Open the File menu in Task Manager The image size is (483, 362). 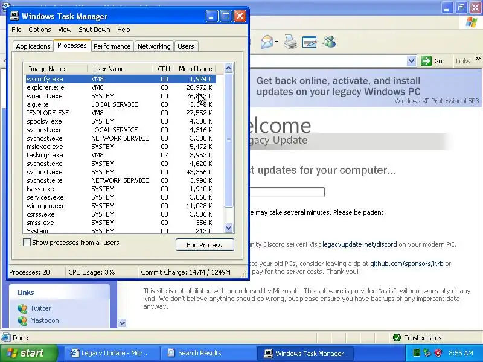(16, 30)
